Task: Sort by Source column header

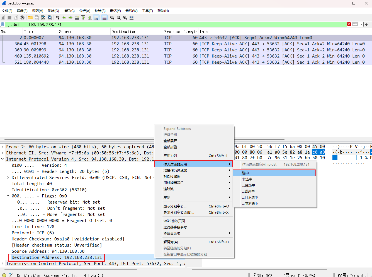Action: click(84, 32)
